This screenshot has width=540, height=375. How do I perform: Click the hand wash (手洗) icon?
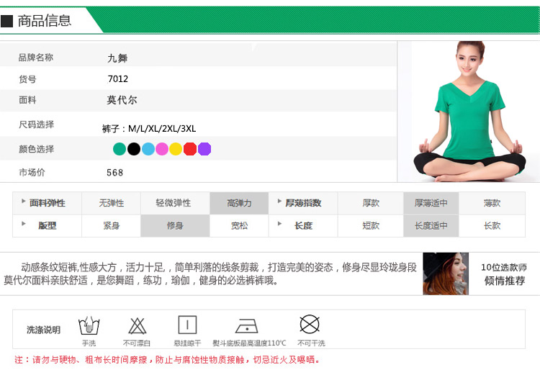coord(89,325)
